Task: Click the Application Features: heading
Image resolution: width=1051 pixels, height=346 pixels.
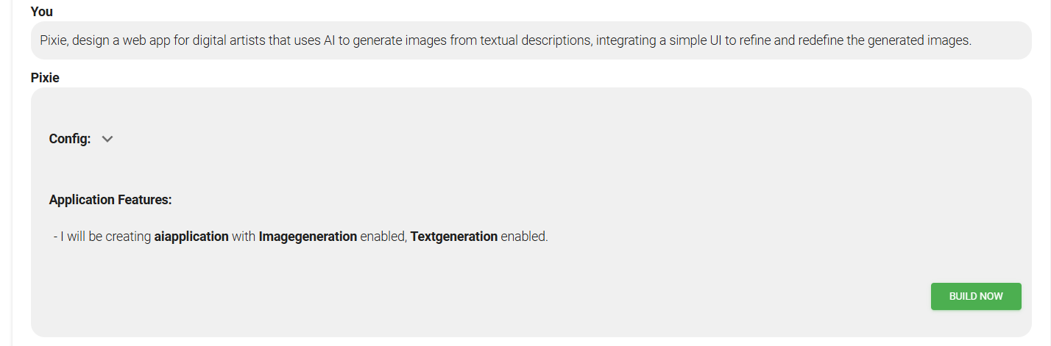Action: point(110,200)
